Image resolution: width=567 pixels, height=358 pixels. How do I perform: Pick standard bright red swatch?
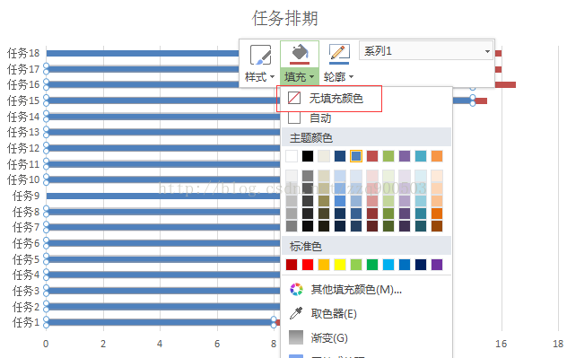[x=308, y=265]
